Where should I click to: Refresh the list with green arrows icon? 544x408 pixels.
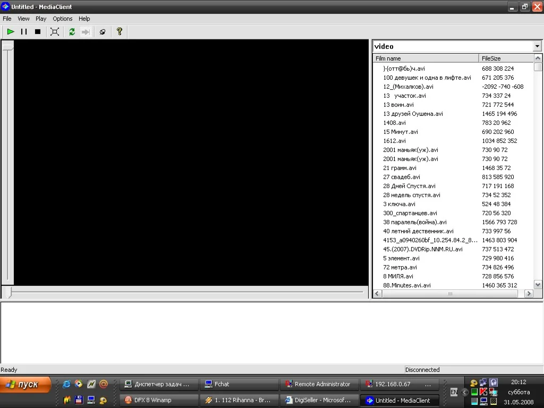click(72, 32)
